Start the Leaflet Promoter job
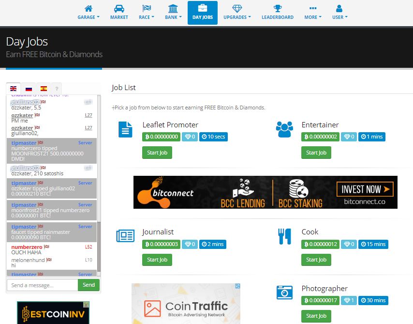This screenshot has width=413, height=324. pyautogui.click(x=157, y=153)
